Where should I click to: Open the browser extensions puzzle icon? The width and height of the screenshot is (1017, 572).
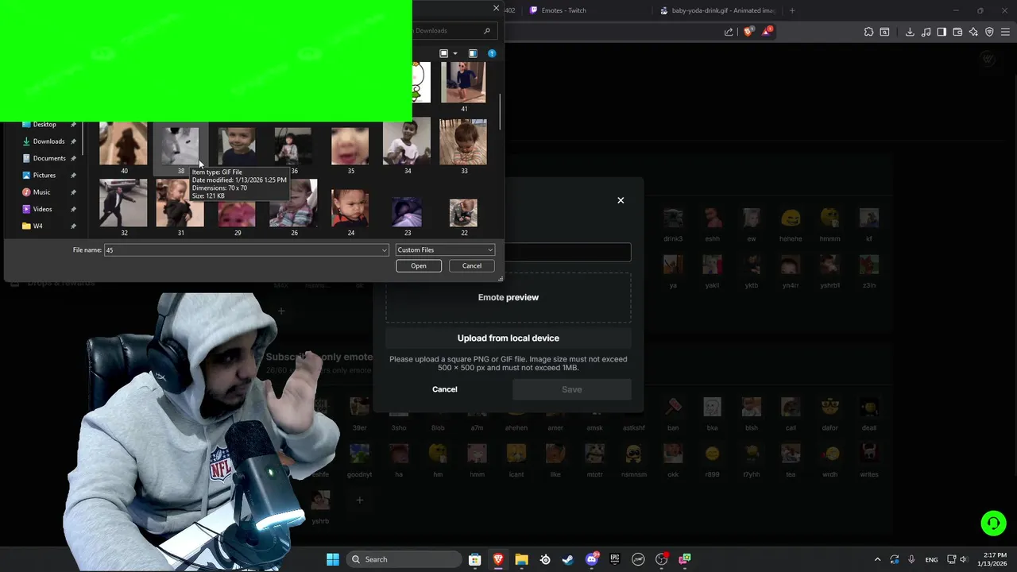(x=868, y=32)
